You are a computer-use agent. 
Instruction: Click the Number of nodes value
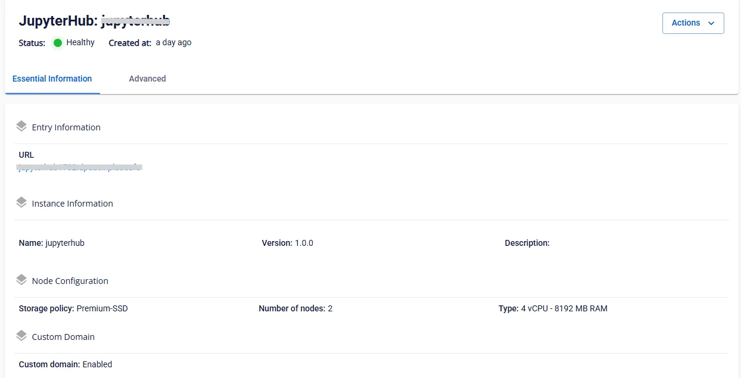pos(330,308)
